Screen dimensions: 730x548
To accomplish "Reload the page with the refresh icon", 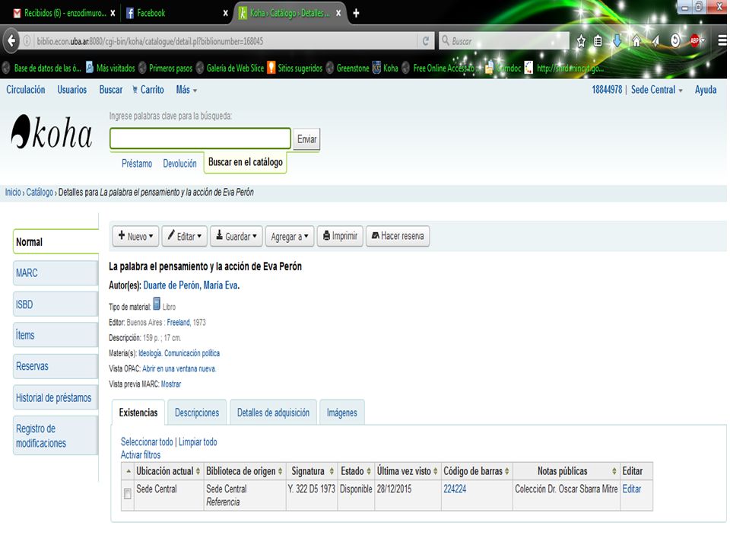I will [x=426, y=41].
